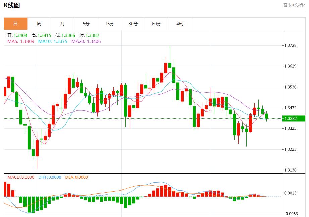The height and width of the screenshot is (217, 309).
Task: Switch to the 月 monthly timeframe tab
Action: 62,23
